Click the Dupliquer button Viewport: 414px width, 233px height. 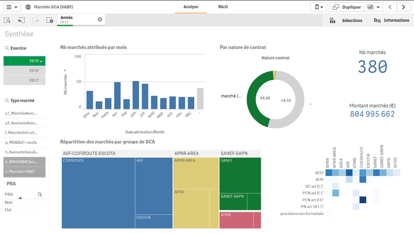pos(347,7)
